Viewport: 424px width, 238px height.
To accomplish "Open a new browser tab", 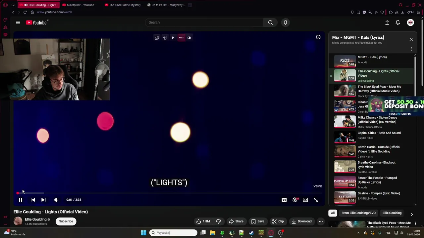I will [x=190, y=5].
